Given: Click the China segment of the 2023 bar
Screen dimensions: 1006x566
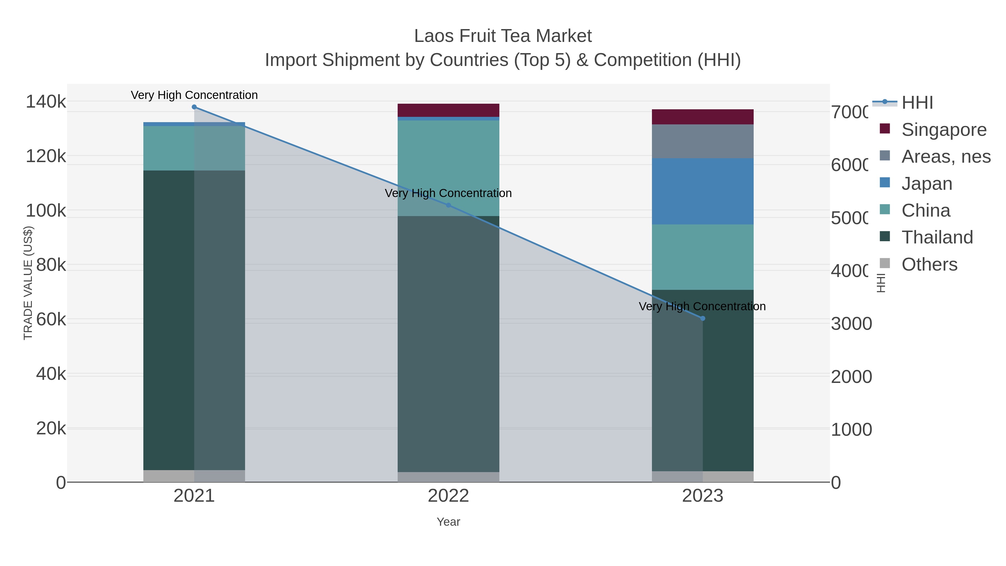Looking at the screenshot, I should coord(703,257).
